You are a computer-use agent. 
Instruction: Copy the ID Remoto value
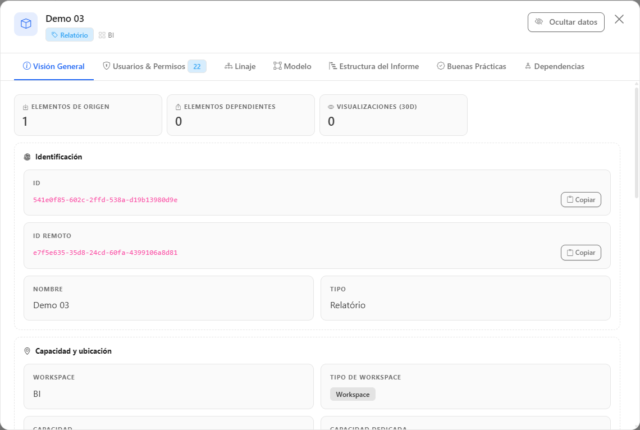click(x=581, y=253)
